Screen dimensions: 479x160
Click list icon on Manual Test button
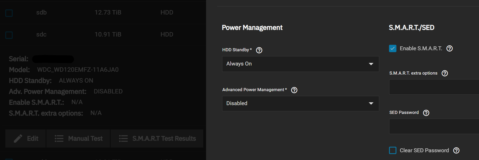click(59, 139)
